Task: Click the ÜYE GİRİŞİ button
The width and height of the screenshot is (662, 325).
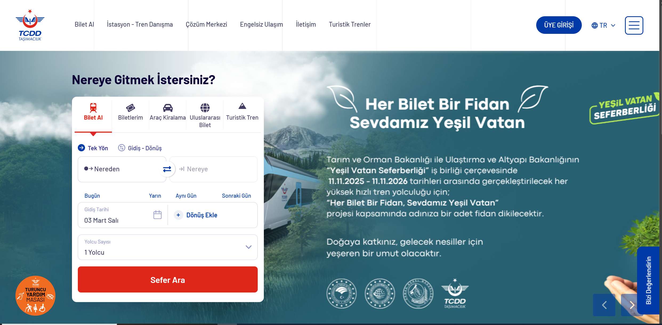Action: 559,25
